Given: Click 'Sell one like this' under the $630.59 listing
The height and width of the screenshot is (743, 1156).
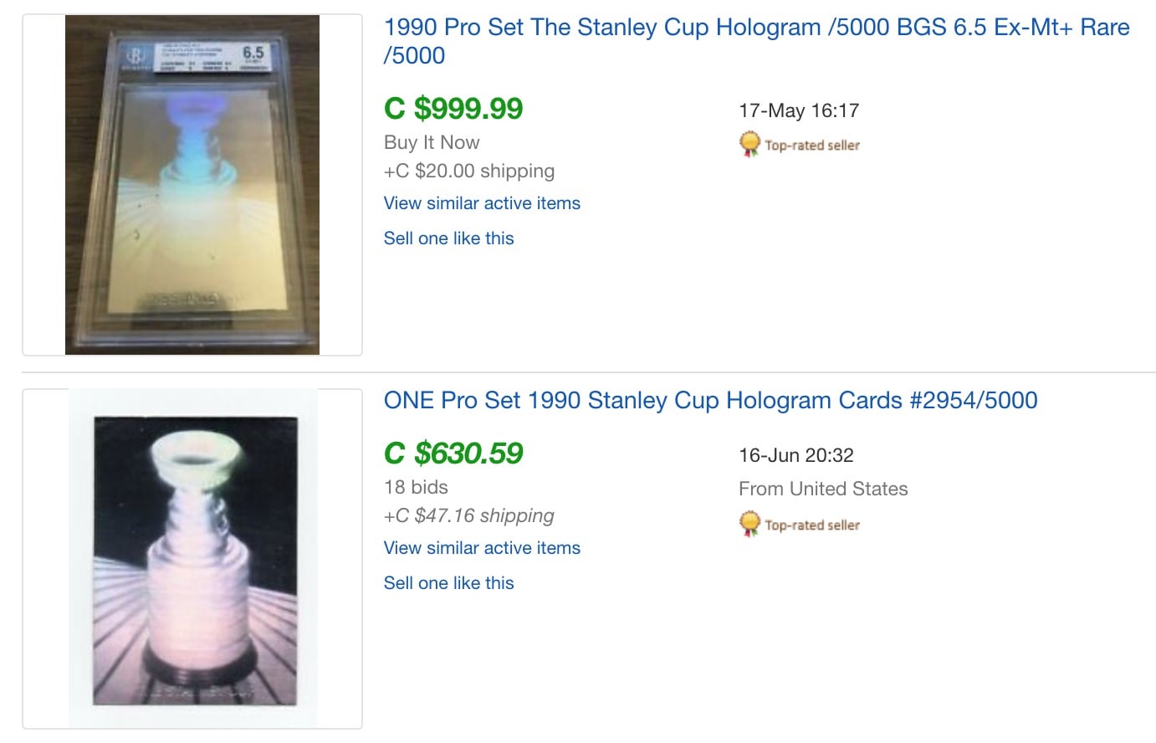Looking at the screenshot, I should 448,583.
